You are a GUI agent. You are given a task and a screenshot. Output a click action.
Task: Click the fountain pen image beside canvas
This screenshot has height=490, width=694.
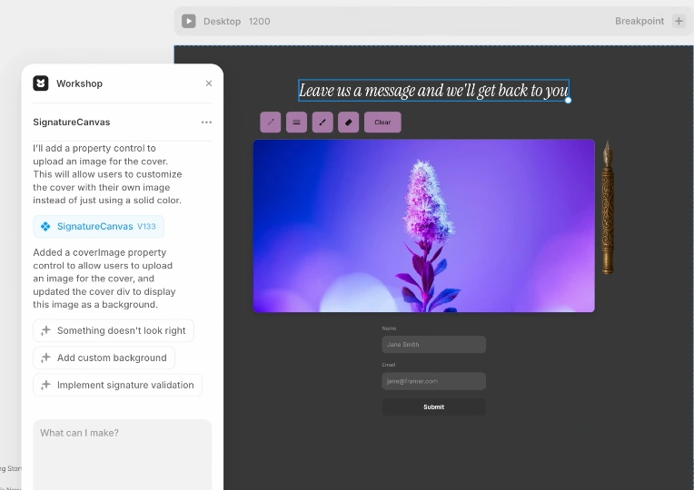(x=608, y=208)
